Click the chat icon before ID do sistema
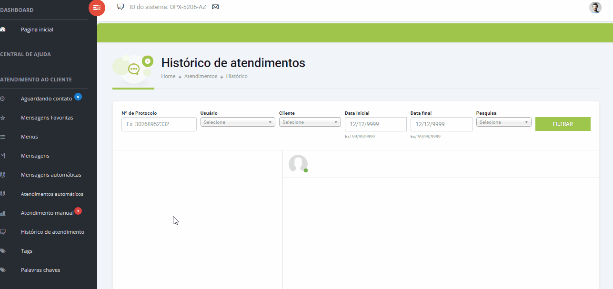This screenshot has height=289, width=613. [121, 7]
